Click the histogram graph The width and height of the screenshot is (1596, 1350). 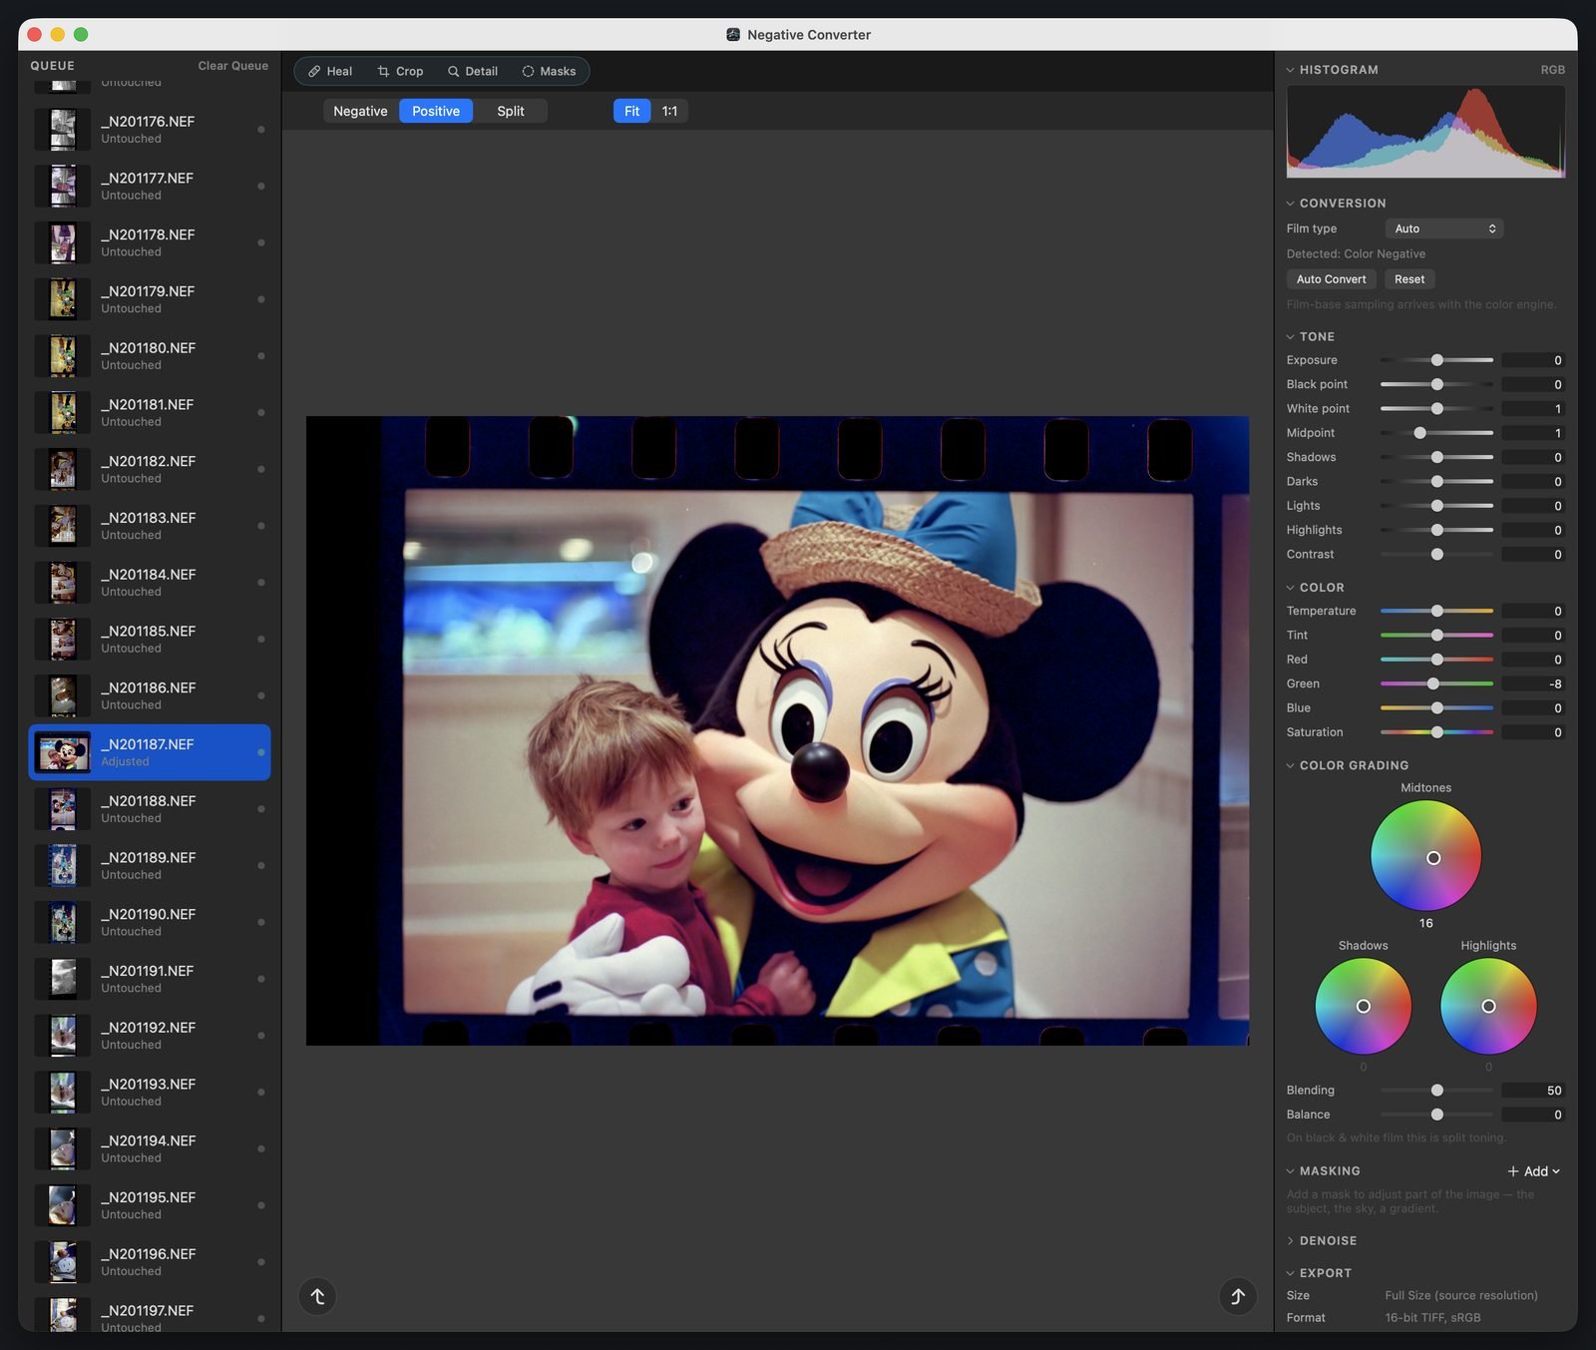(x=1425, y=131)
